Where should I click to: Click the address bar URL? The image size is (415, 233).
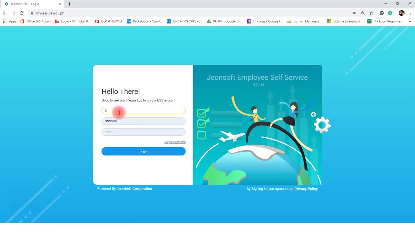pos(50,13)
